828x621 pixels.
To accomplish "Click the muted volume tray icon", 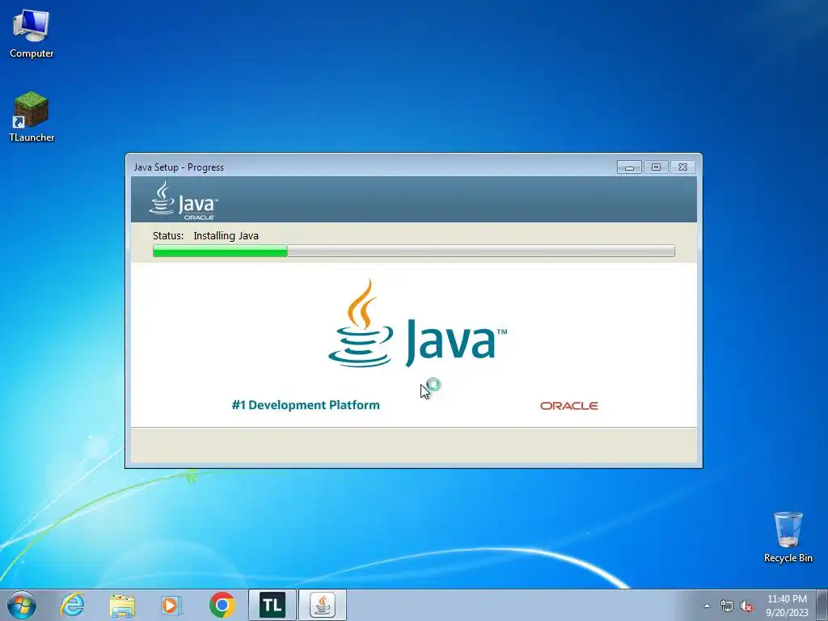I will 746,606.
